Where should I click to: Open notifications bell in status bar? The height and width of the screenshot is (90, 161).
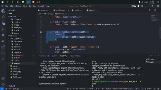pos(158,89)
